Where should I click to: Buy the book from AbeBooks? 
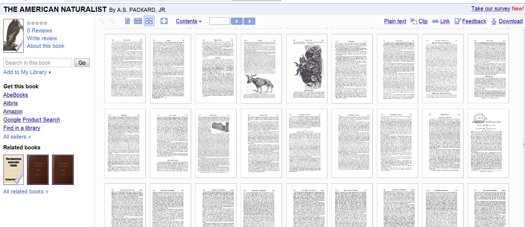click(16, 95)
